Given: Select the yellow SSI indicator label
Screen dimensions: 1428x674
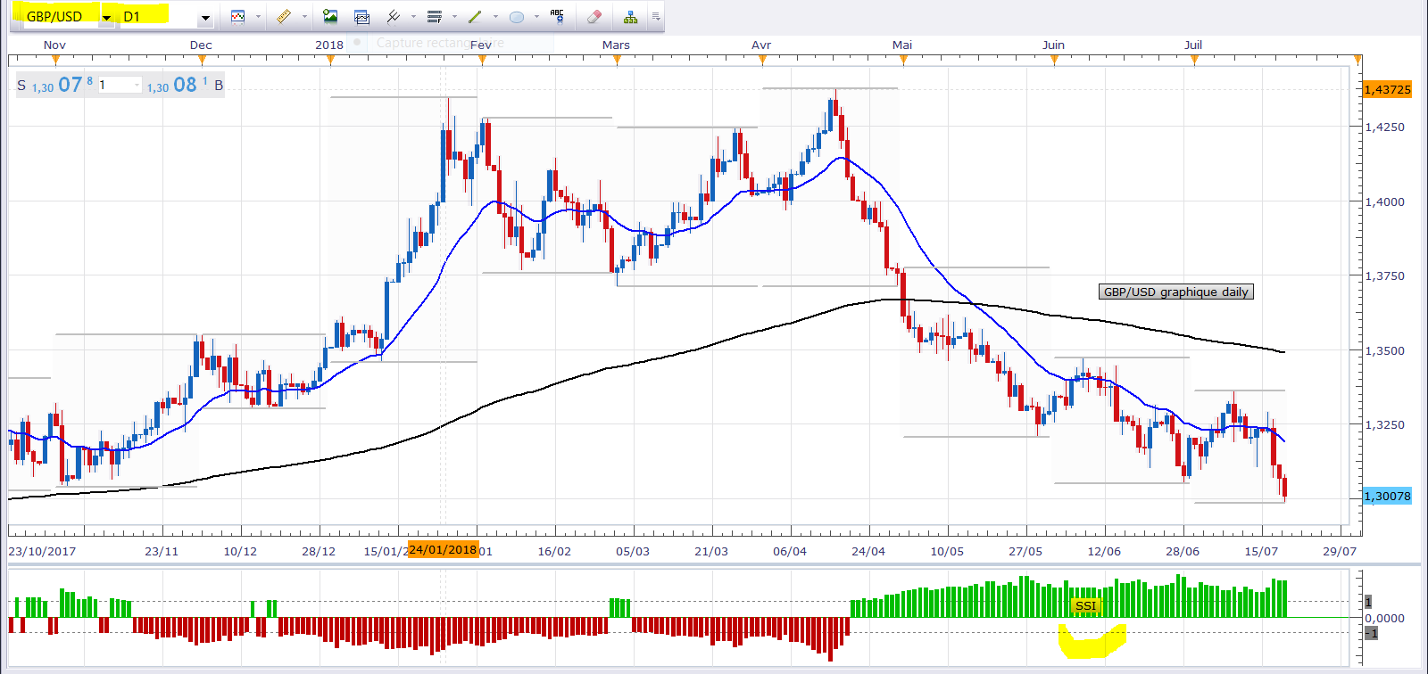Looking at the screenshot, I should 1085,605.
